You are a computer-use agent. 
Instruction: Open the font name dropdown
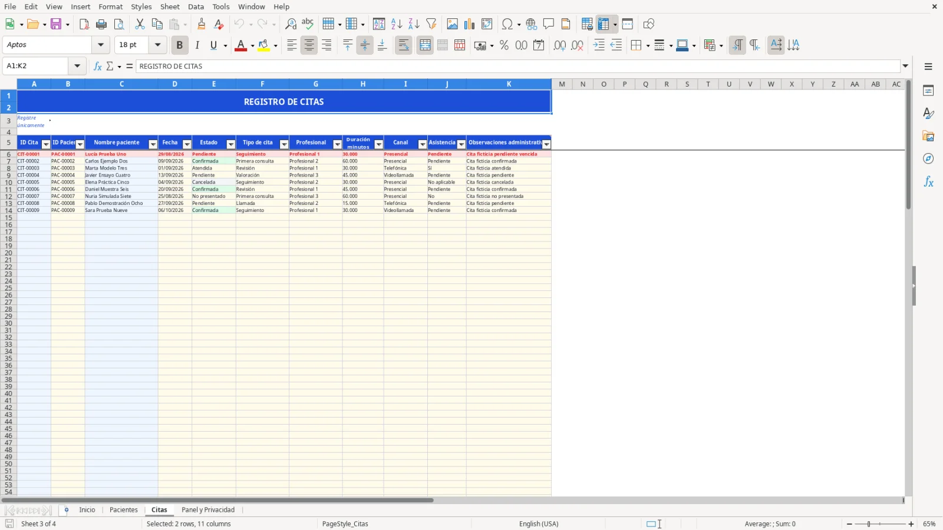(x=101, y=45)
